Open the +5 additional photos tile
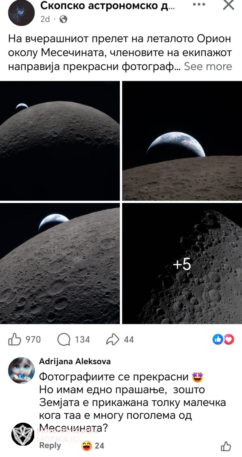This screenshot has height=457, width=242. 182,264
